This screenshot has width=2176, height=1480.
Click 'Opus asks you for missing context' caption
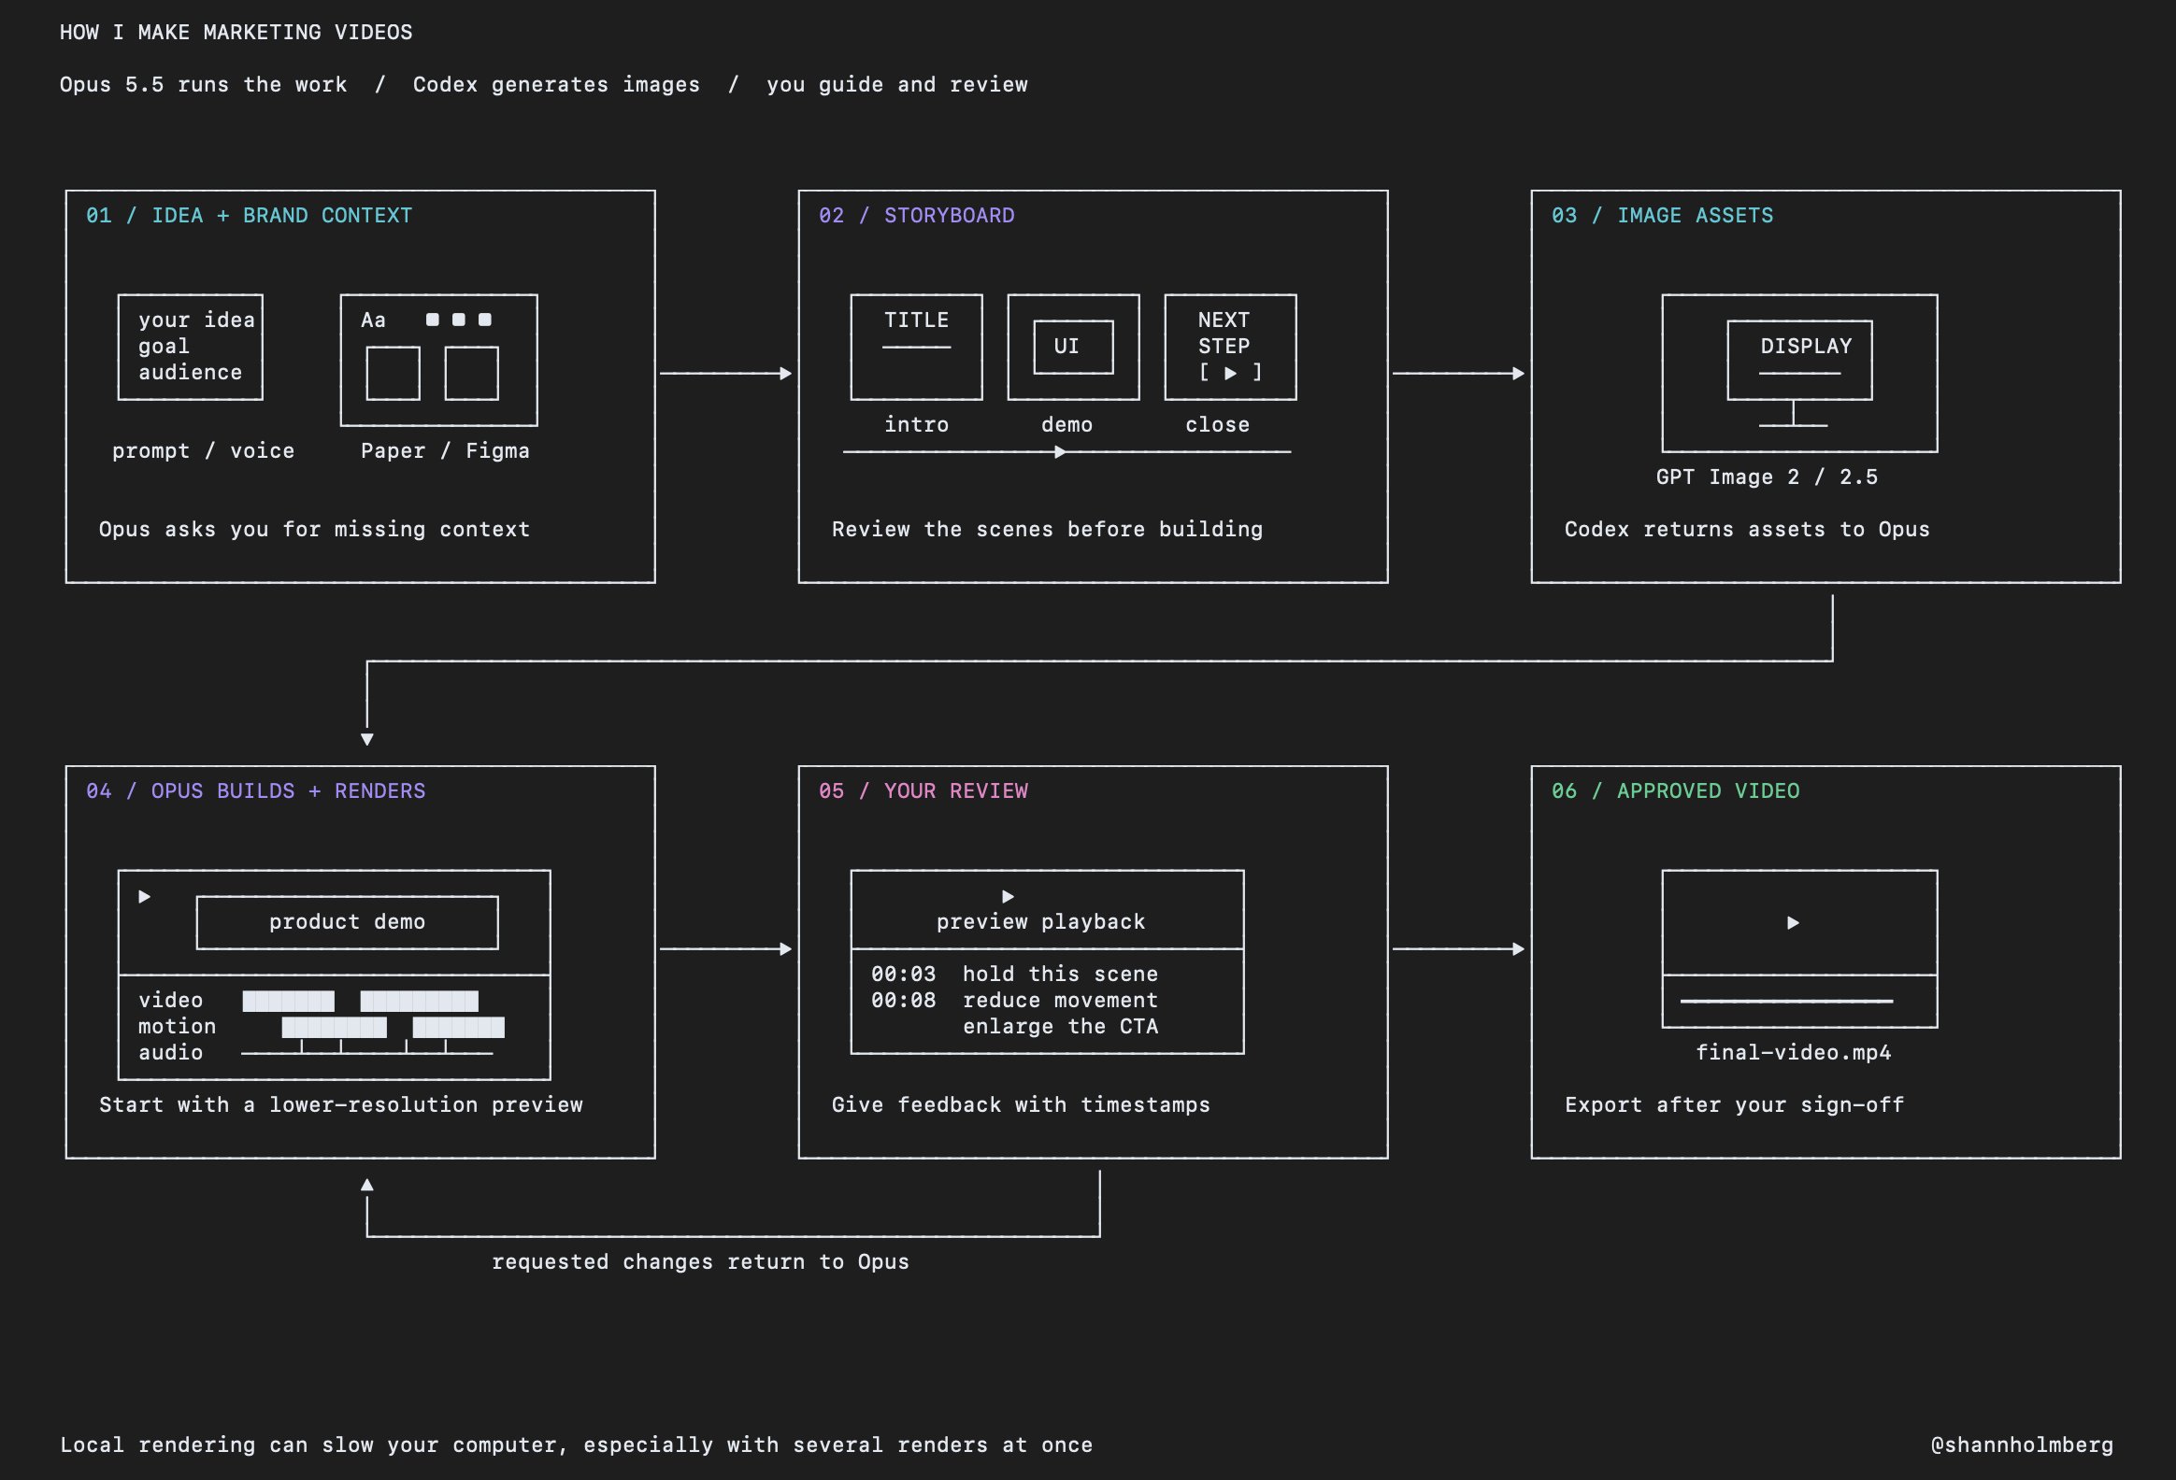315,530
